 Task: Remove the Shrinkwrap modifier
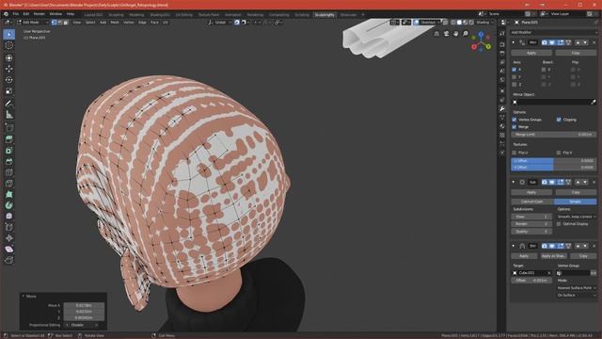594,246
